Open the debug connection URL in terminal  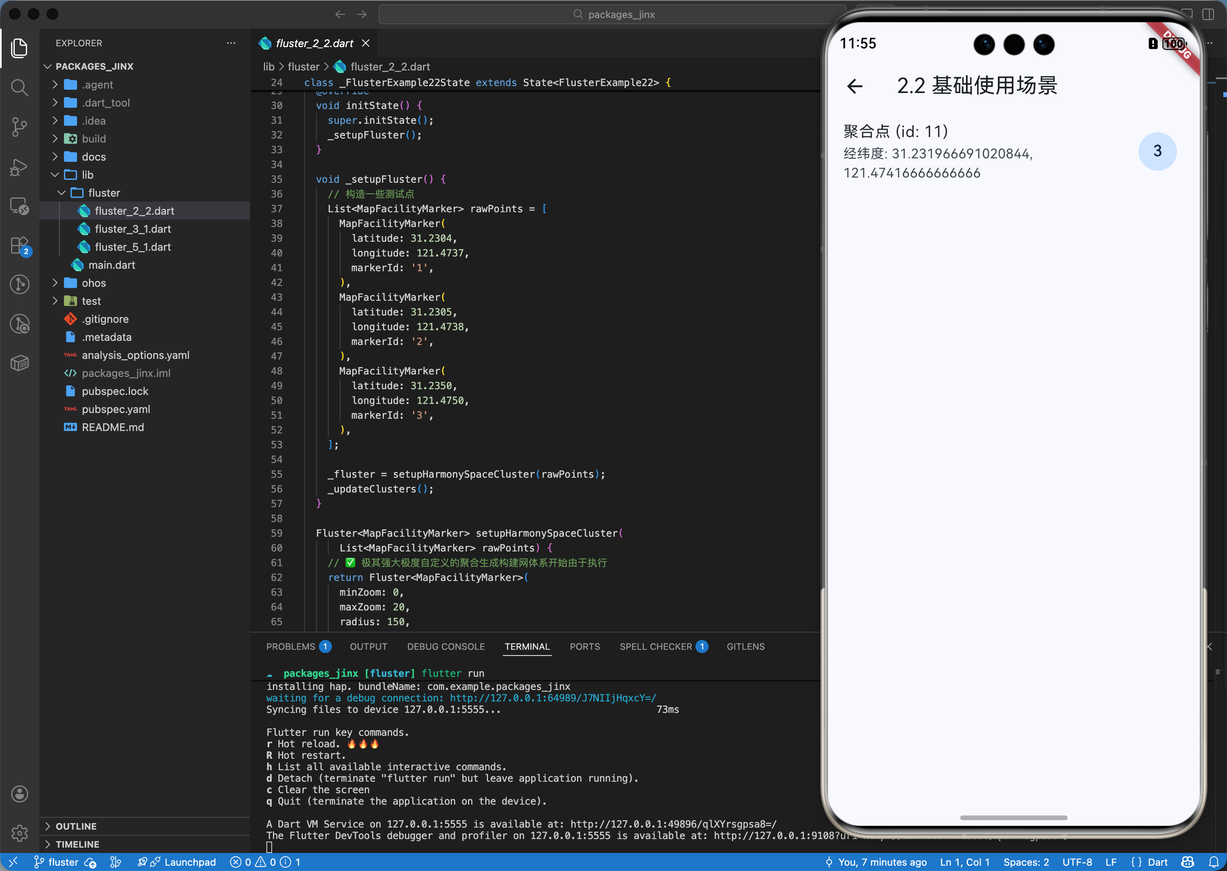click(x=552, y=698)
